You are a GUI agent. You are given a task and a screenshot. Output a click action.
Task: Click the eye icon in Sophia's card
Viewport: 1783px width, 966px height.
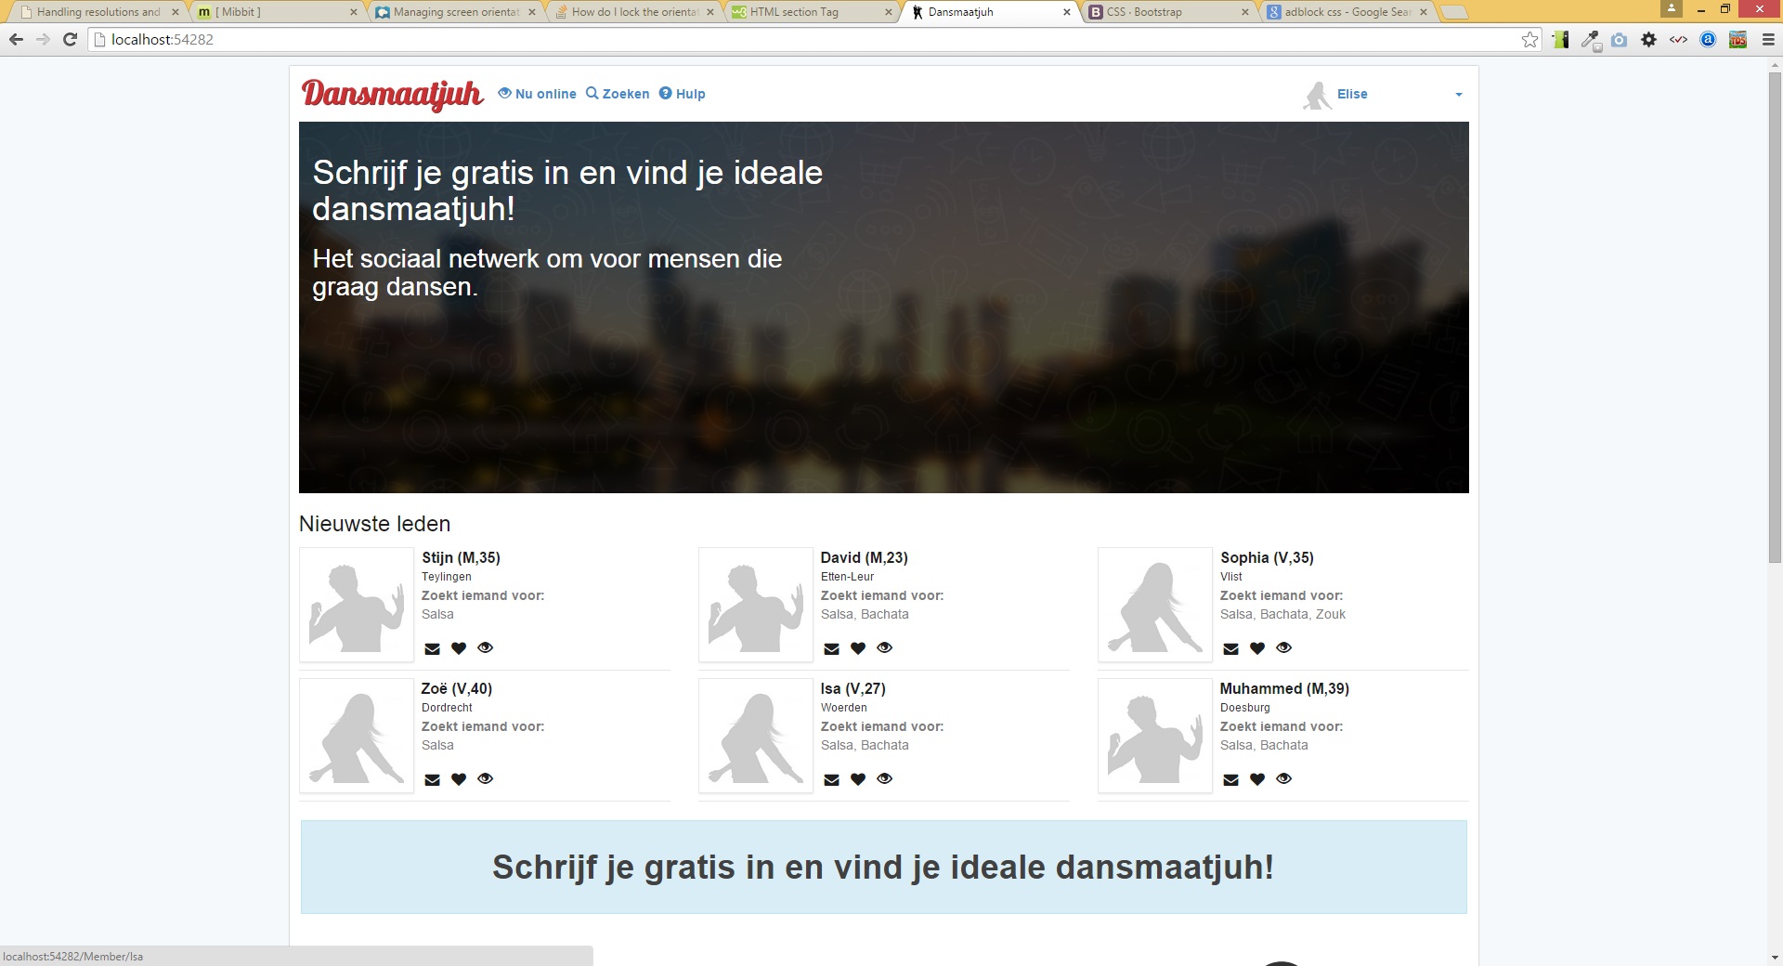coord(1283,648)
